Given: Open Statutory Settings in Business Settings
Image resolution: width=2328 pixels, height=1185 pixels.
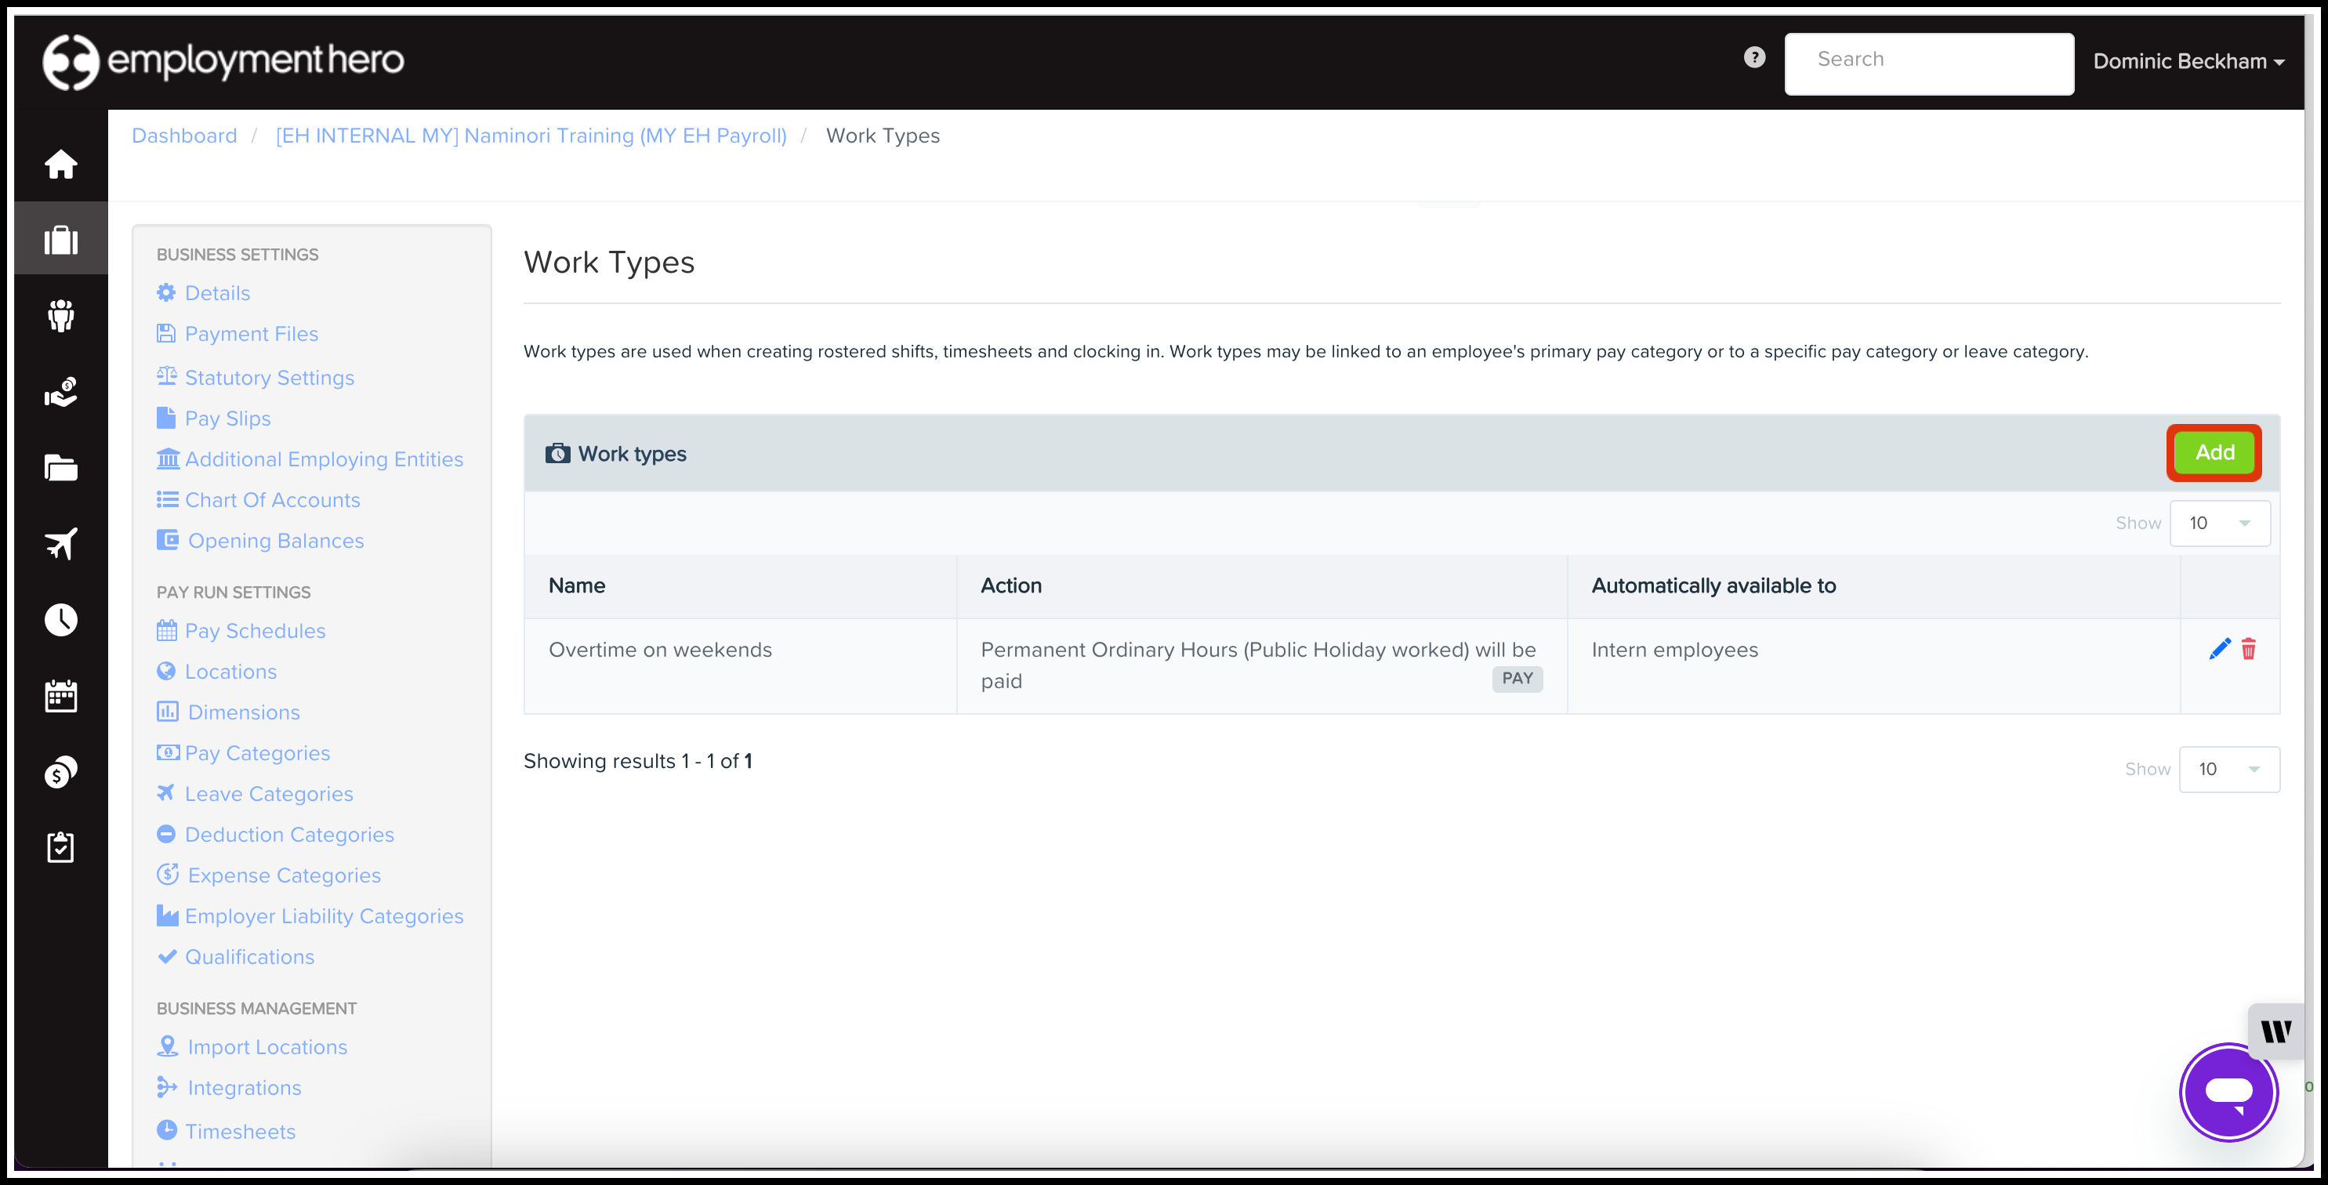Looking at the screenshot, I should [268, 377].
